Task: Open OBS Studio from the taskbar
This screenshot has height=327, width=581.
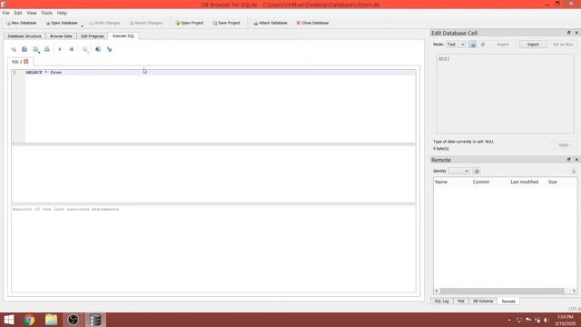Action: (x=73, y=320)
